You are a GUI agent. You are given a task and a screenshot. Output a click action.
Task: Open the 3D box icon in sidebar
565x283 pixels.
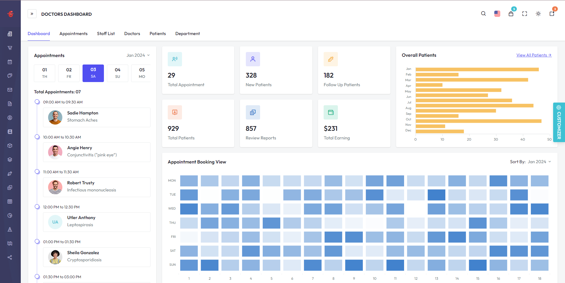(10, 146)
